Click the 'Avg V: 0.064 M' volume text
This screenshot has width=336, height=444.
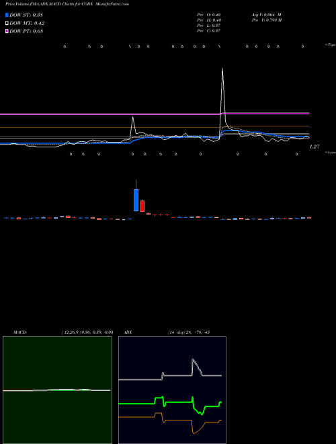(x=266, y=15)
